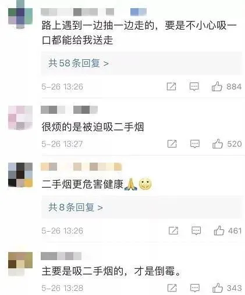Screen dimensions: 245x295
Task: Open the first commenter's avatar
Action: click(x=20, y=15)
